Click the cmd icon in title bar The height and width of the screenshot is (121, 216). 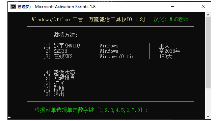(13, 7)
